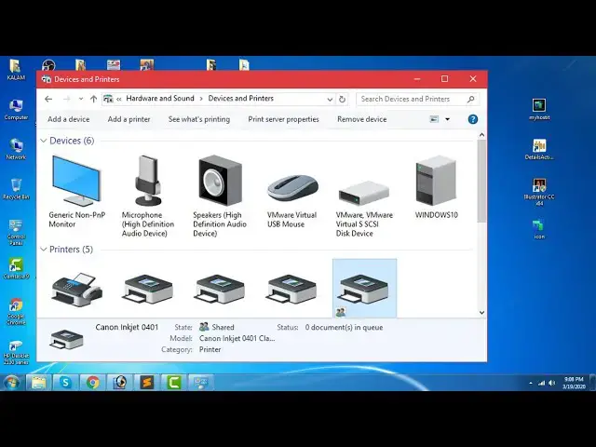The height and width of the screenshot is (447, 596).
Task: Click the '0 document(s) in queue' status
Action: point(344,327)
